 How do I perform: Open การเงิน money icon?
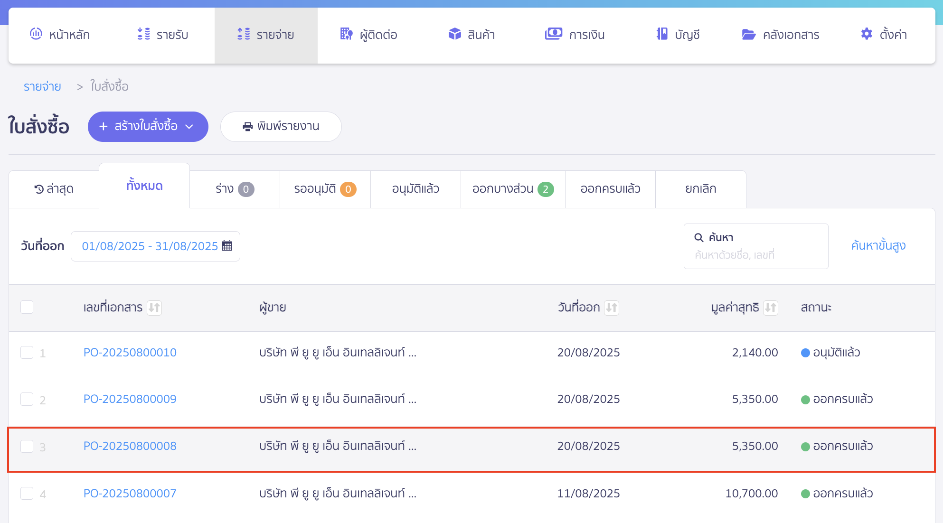(x=553, y=34)
